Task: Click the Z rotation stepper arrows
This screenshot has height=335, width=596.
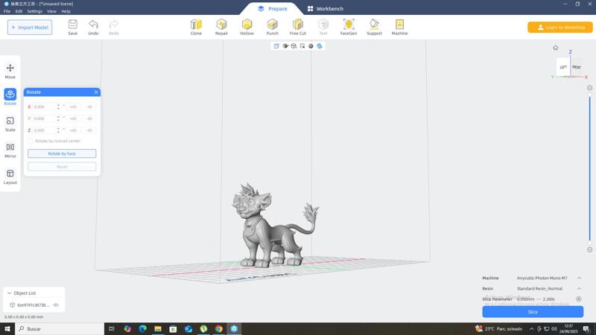Action: [x=58, y=130]
